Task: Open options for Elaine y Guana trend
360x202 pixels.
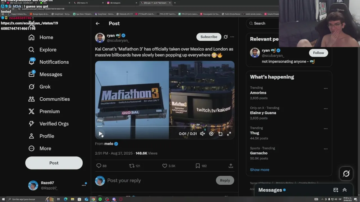Action: click(326, 109)
